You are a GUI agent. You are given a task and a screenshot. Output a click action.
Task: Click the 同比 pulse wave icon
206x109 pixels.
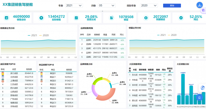click(x=181, y=18)
